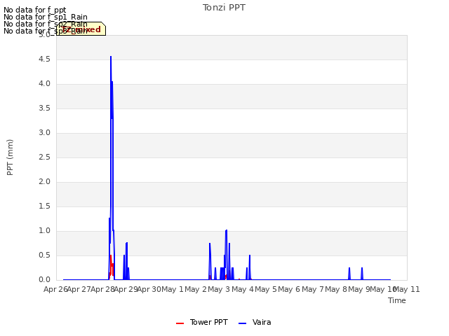This screenshot has height=336, width=449.
Task: Click the PPT (mm) y-axis label
Action: pyautogui.click(x=10, y=157)
